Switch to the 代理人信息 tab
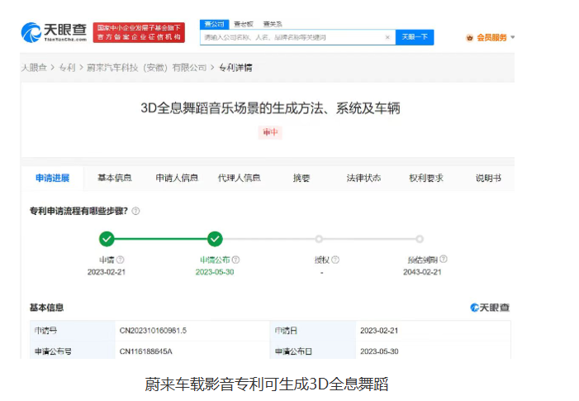579x401 pixels. coord(240,178)
